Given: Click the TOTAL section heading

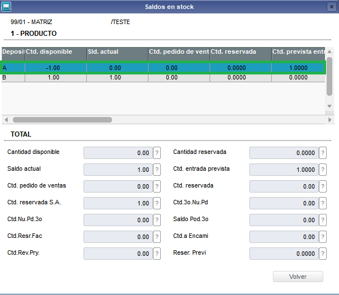Looking at the screenshot, I should pos(21,134).
